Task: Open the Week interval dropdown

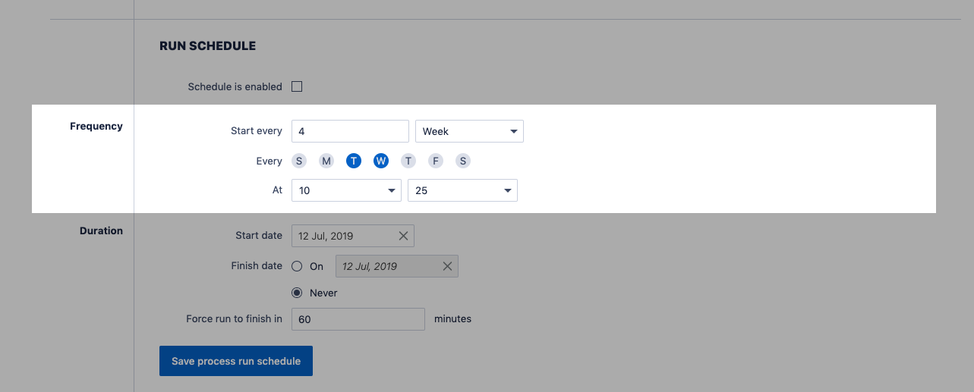Action: point(468,131)
